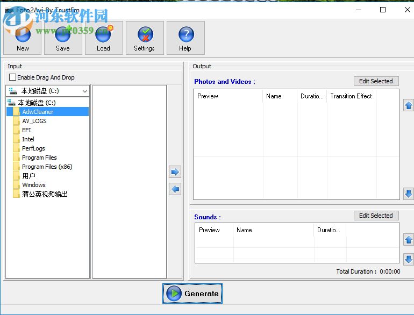Select the 蒲公英视频输出 folder
Viewport: 414px width, 315px height.
tap(45, 194)
